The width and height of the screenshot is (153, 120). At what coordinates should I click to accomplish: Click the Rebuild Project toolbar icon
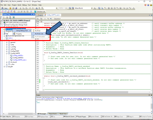[x=73, y=8]
